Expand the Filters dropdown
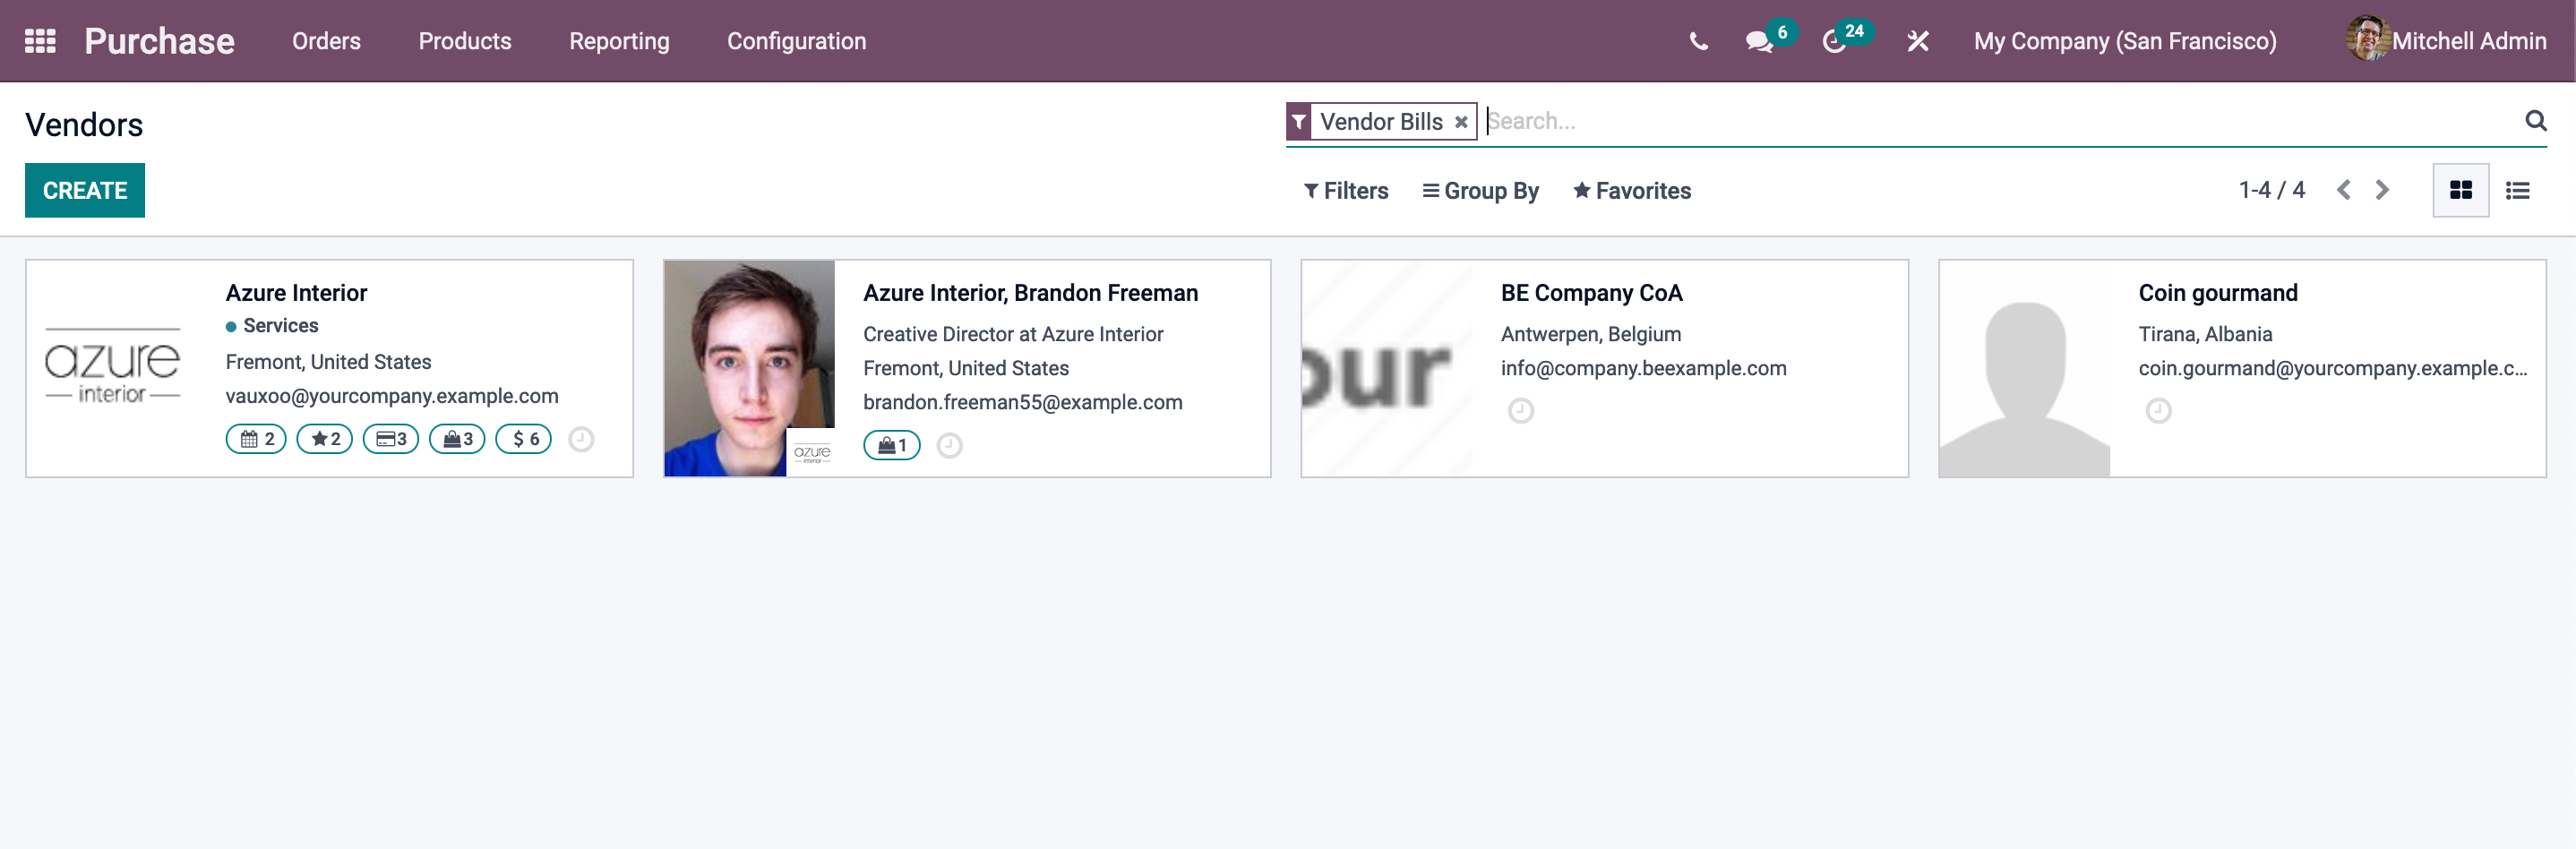Screen dimensions: 2576x849 point(1346,191)
